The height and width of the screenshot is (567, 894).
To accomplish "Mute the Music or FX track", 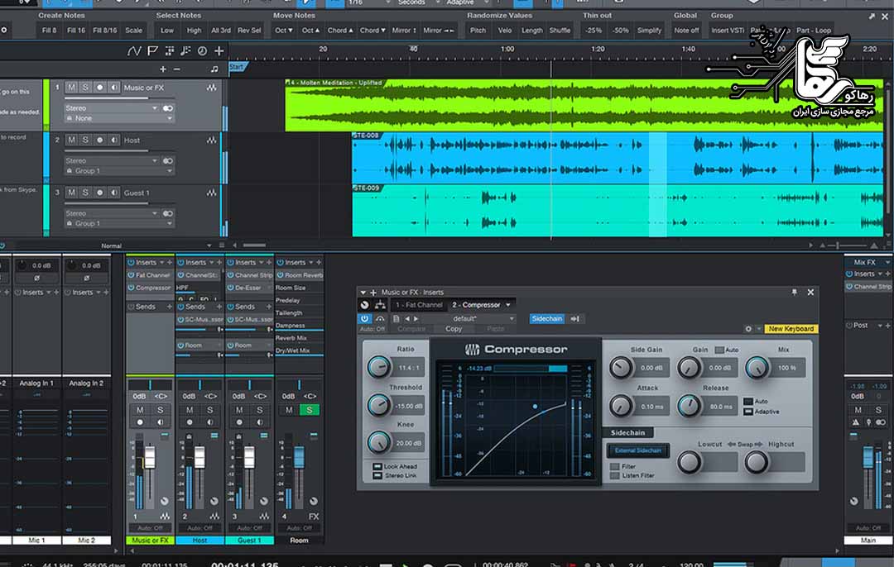I will tap(71, 88).
